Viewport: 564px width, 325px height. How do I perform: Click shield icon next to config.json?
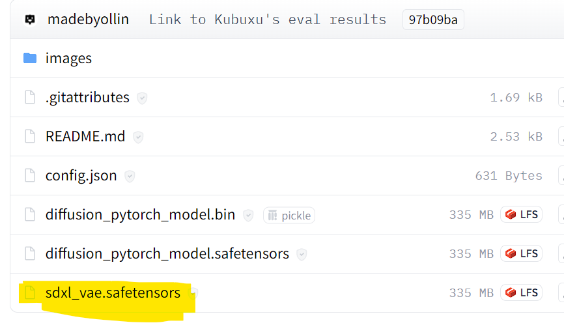pyautogui.click(x=130, y=177)
